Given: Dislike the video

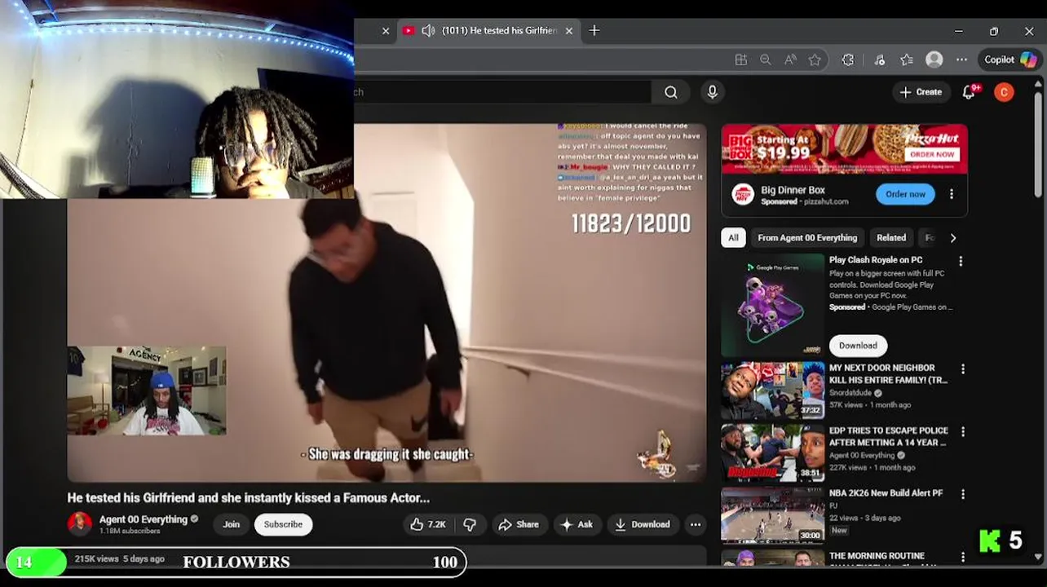Looking at the screenshot, I should click(x=470, y=524).
